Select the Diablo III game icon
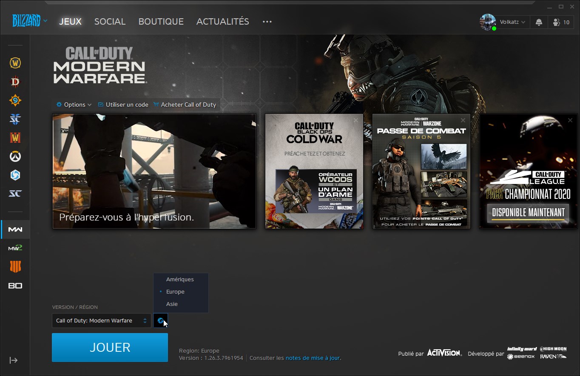The image size is (580, 376). (x=15, y=82)
